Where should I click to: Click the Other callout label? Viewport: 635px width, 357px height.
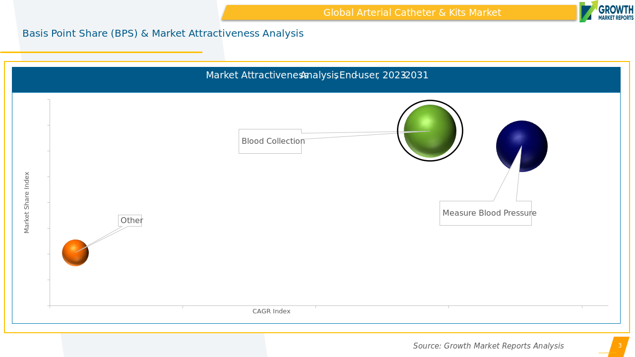point(130,221)
